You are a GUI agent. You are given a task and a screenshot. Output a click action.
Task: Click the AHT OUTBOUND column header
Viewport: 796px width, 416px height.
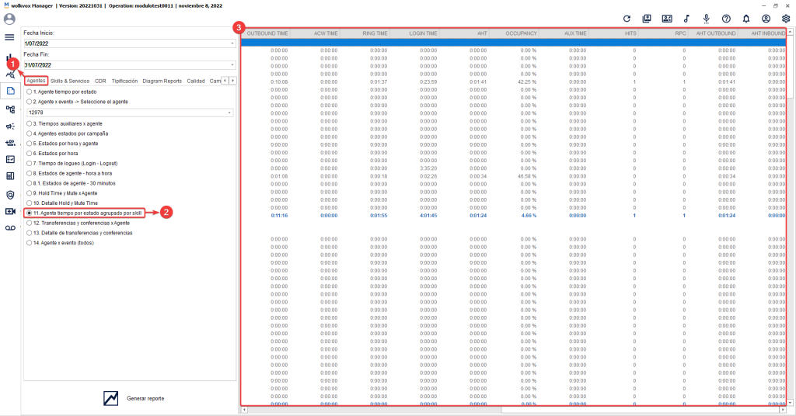point(714,33)
